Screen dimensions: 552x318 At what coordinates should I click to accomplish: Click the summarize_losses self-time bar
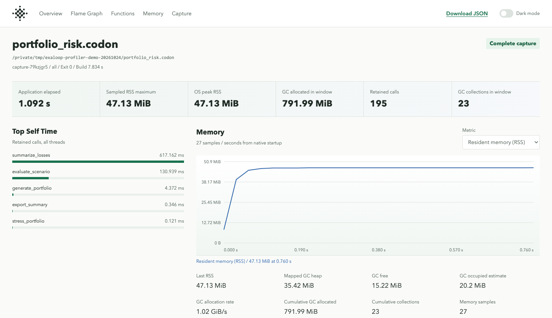98,162
